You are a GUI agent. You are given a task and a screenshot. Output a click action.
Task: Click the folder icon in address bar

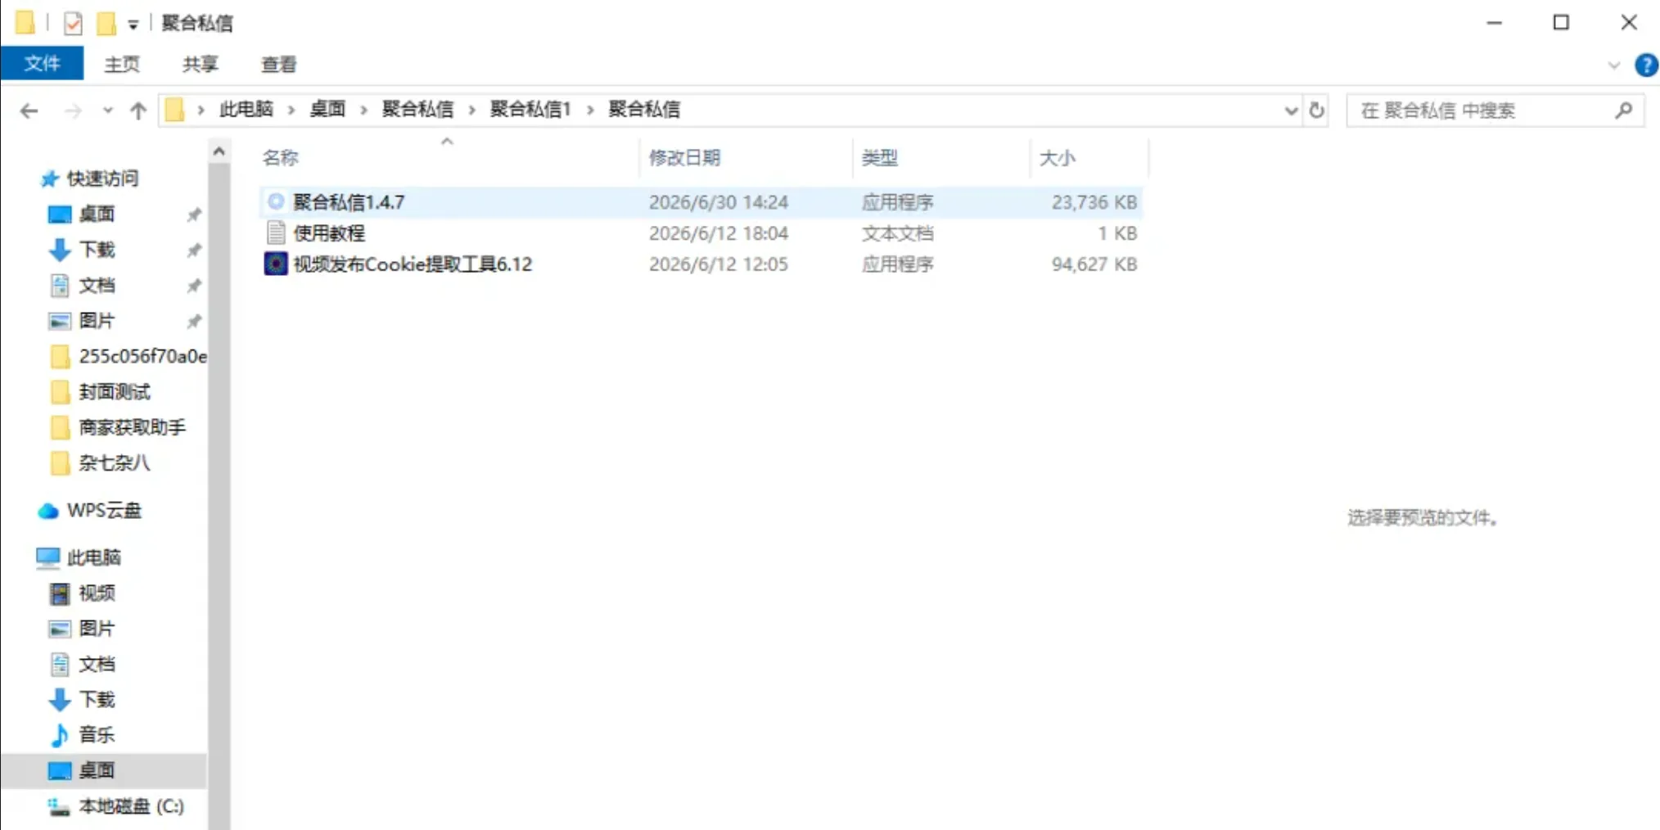click(x=174, y=110)
